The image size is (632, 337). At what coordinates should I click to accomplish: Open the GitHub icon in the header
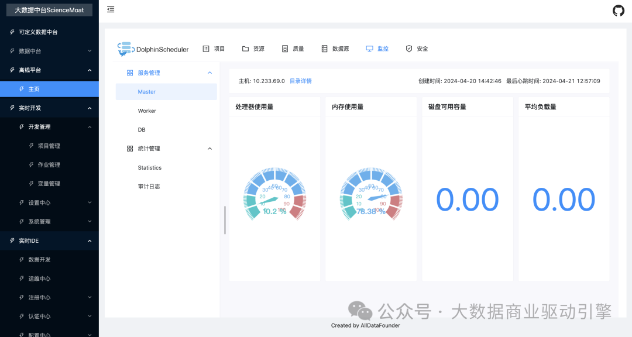pyautogui.click(x=618, y=11)
